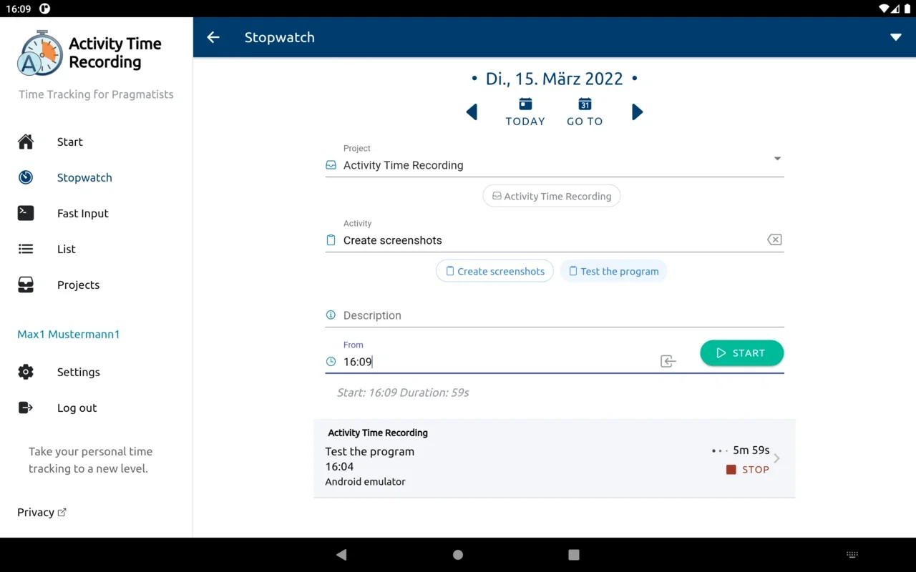The image size is (916, 572).
Task: Click the Activity Time Recording logo
Action: tap(90, 53)
